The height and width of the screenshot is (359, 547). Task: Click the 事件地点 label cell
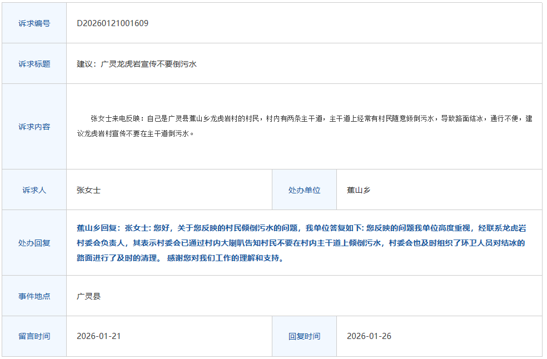(x=34, y=296)
